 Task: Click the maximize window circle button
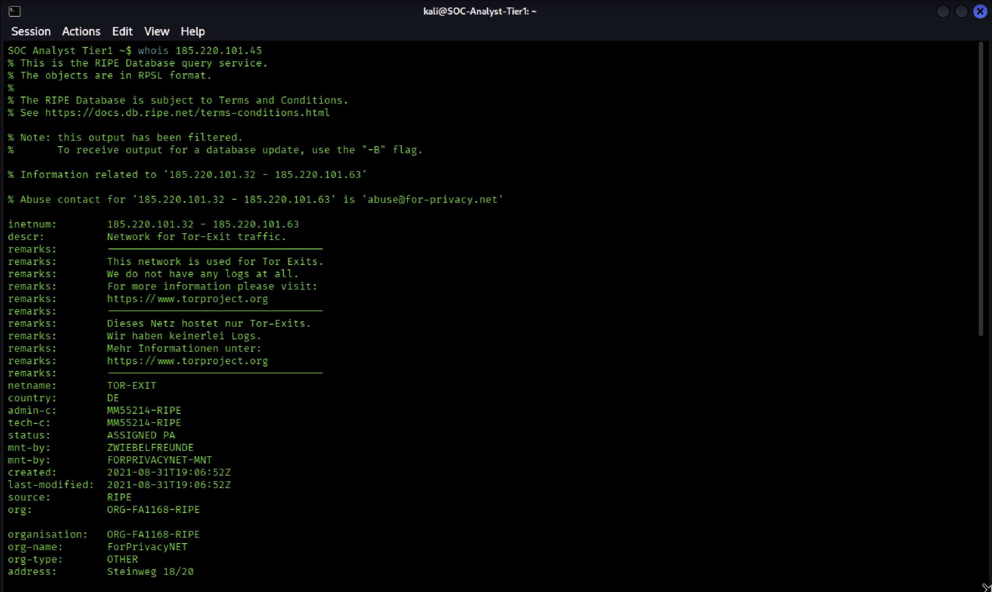pos(961,11)
